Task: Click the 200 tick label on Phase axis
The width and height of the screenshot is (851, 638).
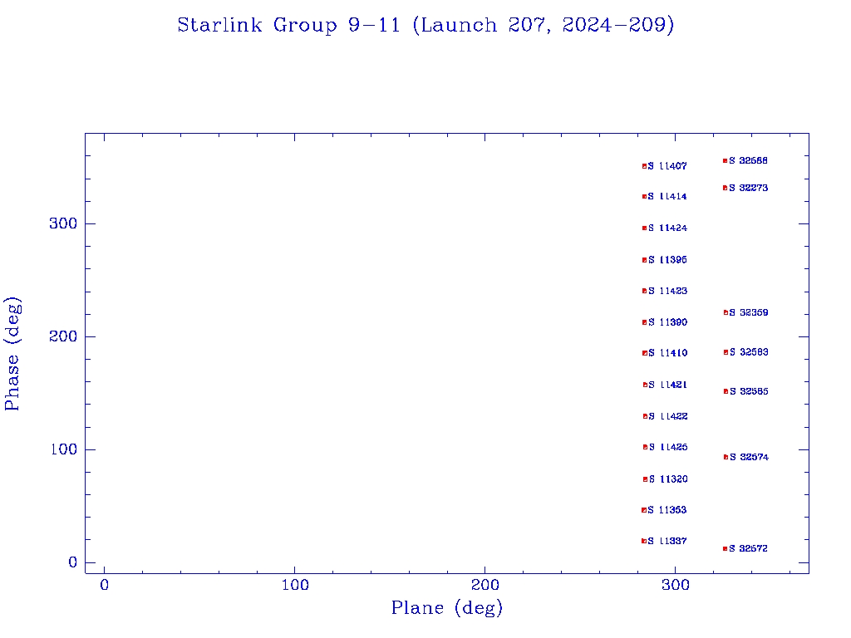Action: point(63,336)
